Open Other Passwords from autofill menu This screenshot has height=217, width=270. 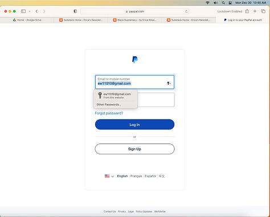tap(109, 104)
